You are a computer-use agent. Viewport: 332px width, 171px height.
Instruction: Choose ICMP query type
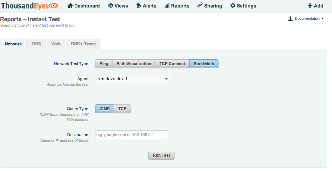(105, 109)
